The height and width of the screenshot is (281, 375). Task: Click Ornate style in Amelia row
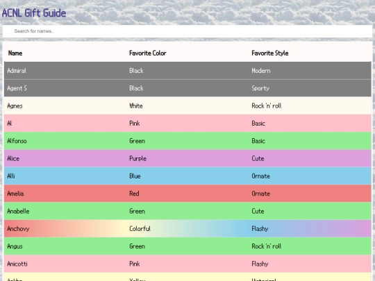click(261, 194)
